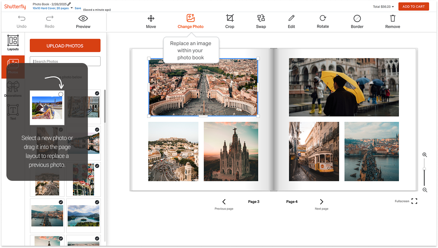Screen dimensions: 438x248
Task: Select the Prague river photo on page 4
Action: pyautogui.click(x=372, y=151)
